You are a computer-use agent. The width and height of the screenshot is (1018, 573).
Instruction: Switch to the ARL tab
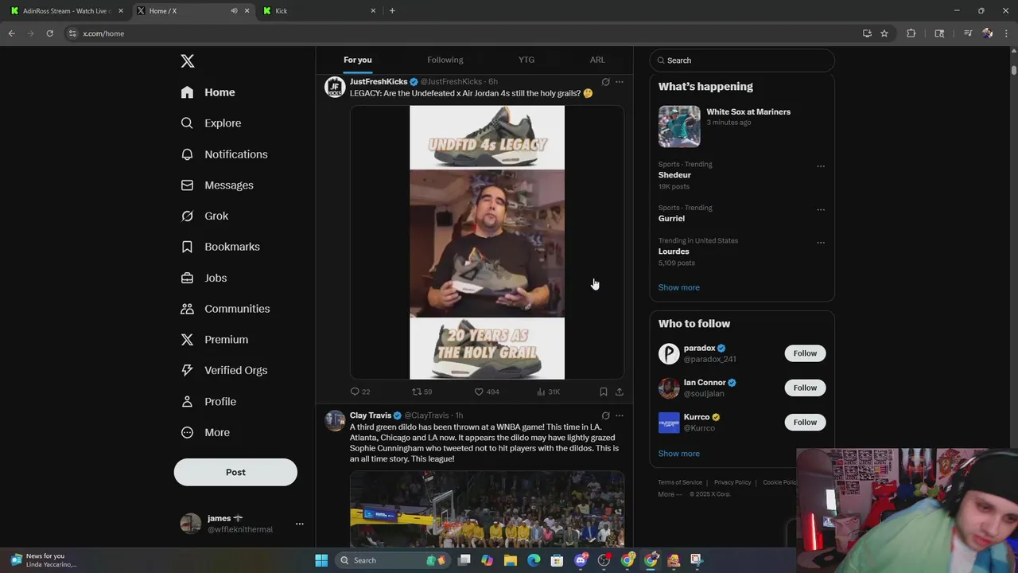click(x=597, y=60)
